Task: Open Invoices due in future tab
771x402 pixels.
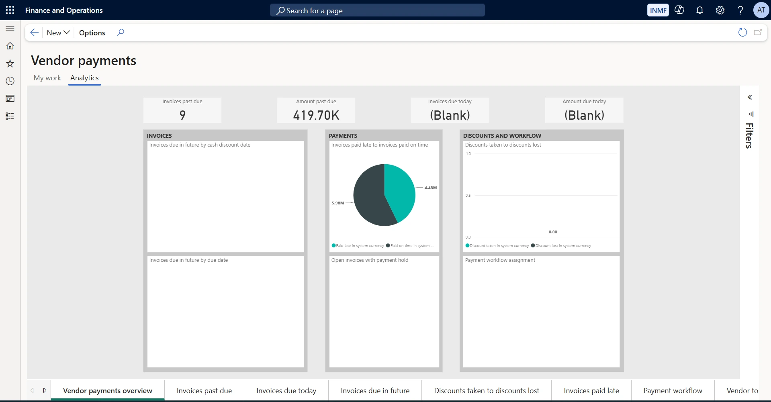Action: click(375, 390)
